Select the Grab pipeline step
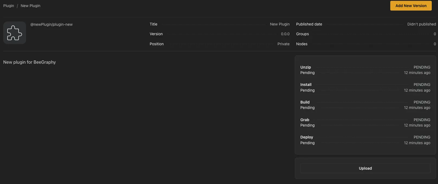This screenshot has height=184, width=438. (305, 120)
